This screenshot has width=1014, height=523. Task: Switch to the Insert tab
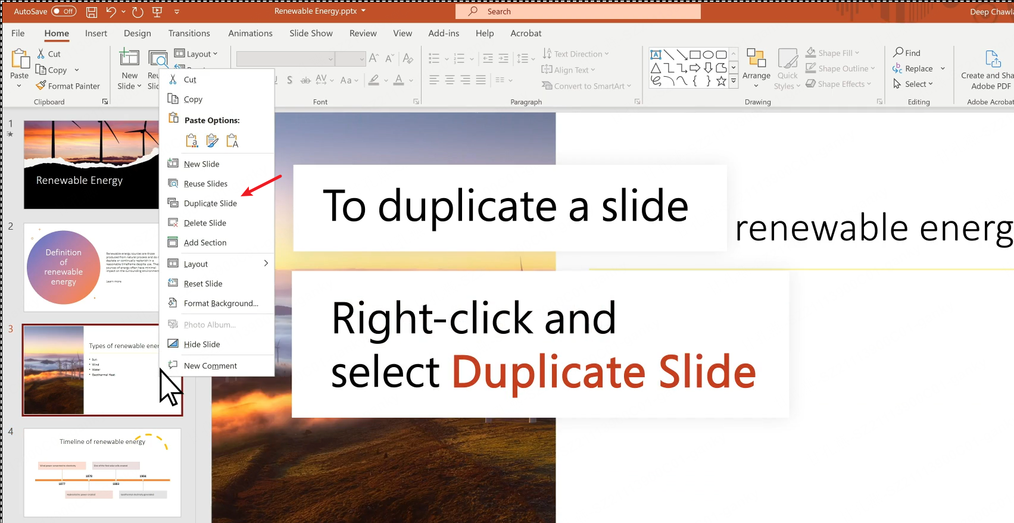pyautogui.click(x=96, y=33)
